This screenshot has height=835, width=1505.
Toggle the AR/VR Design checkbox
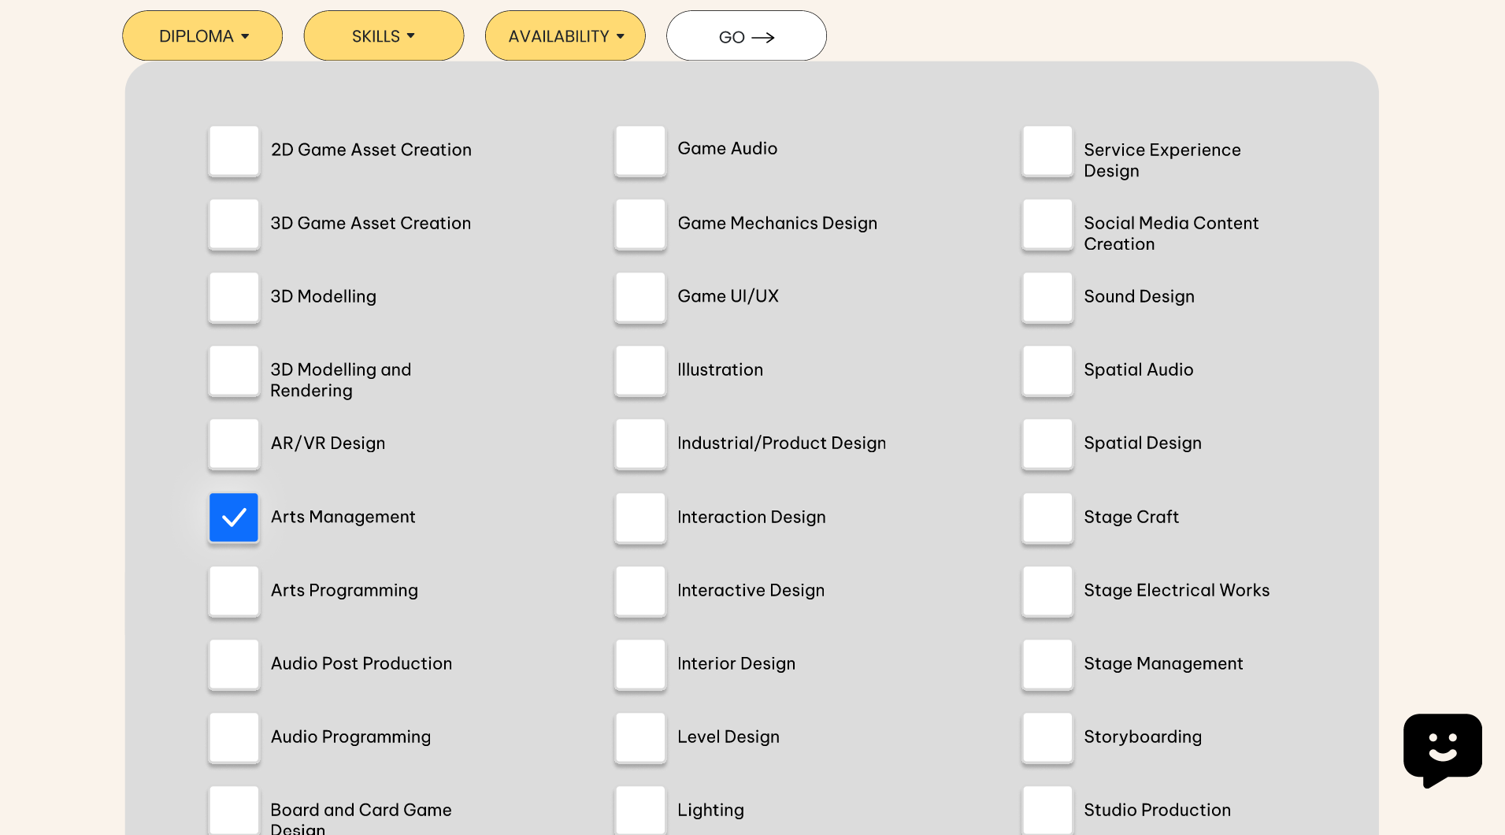pos(234,443)
